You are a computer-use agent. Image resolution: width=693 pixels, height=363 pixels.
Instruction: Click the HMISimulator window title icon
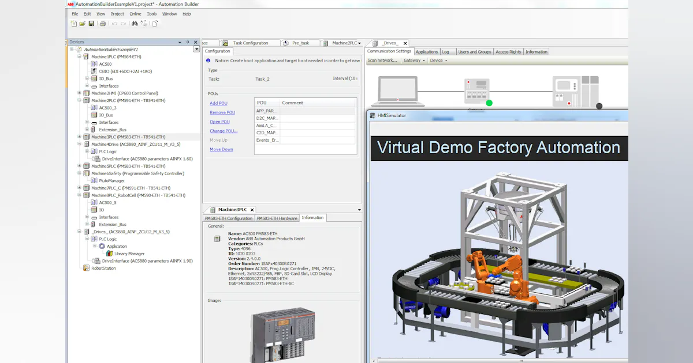pos(373,115)
